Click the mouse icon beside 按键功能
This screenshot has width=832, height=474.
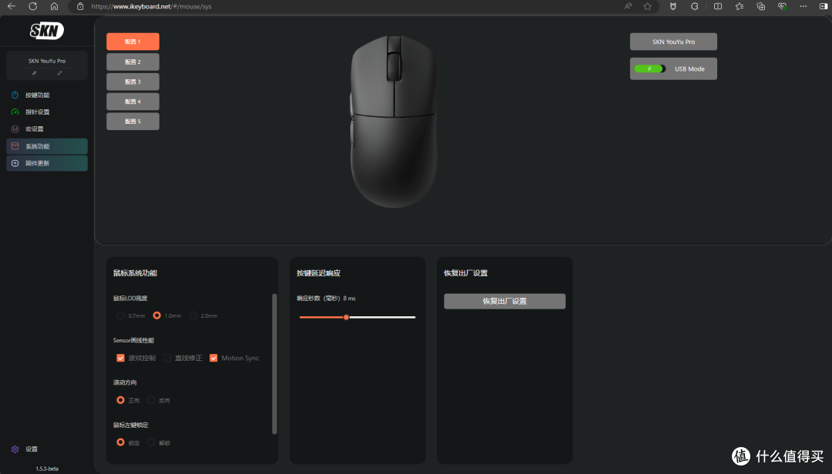[15, 95]
